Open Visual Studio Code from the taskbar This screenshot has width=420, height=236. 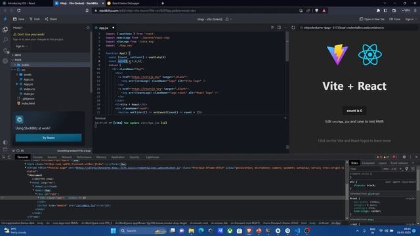click(297, 230)
